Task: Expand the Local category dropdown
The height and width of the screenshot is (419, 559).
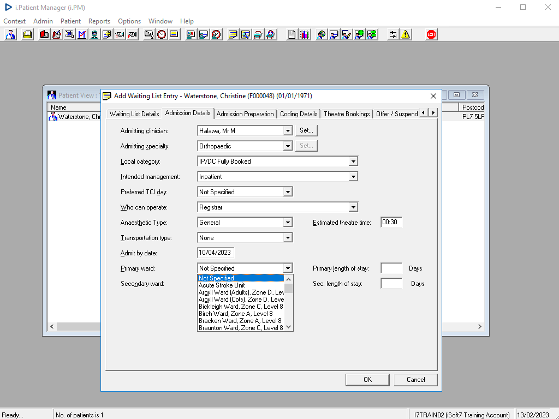Action: (x=353, y=161)
